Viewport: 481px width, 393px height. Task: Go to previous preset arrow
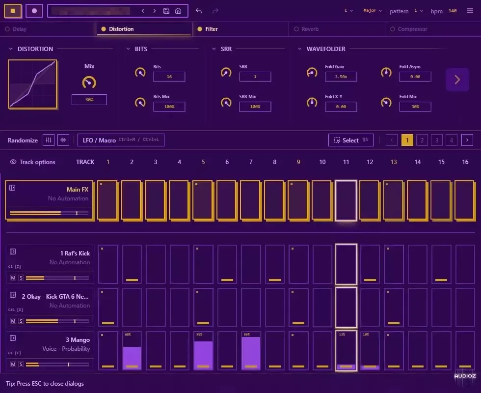click(143, 11)
